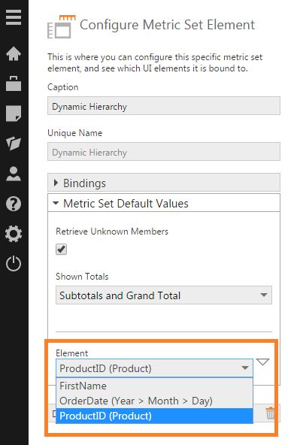The width and height of the screenshot is (294, 445).
Task: Select FirstName in the Element list
Action: pos(154,386)
